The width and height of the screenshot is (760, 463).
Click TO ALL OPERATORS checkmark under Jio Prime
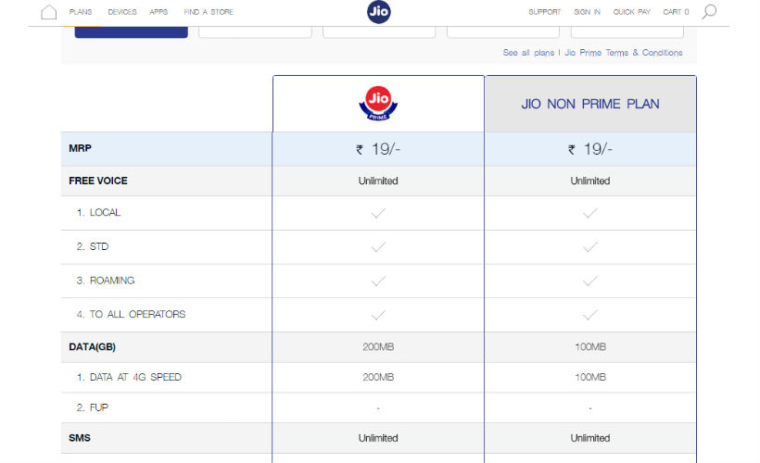point(378,315)
